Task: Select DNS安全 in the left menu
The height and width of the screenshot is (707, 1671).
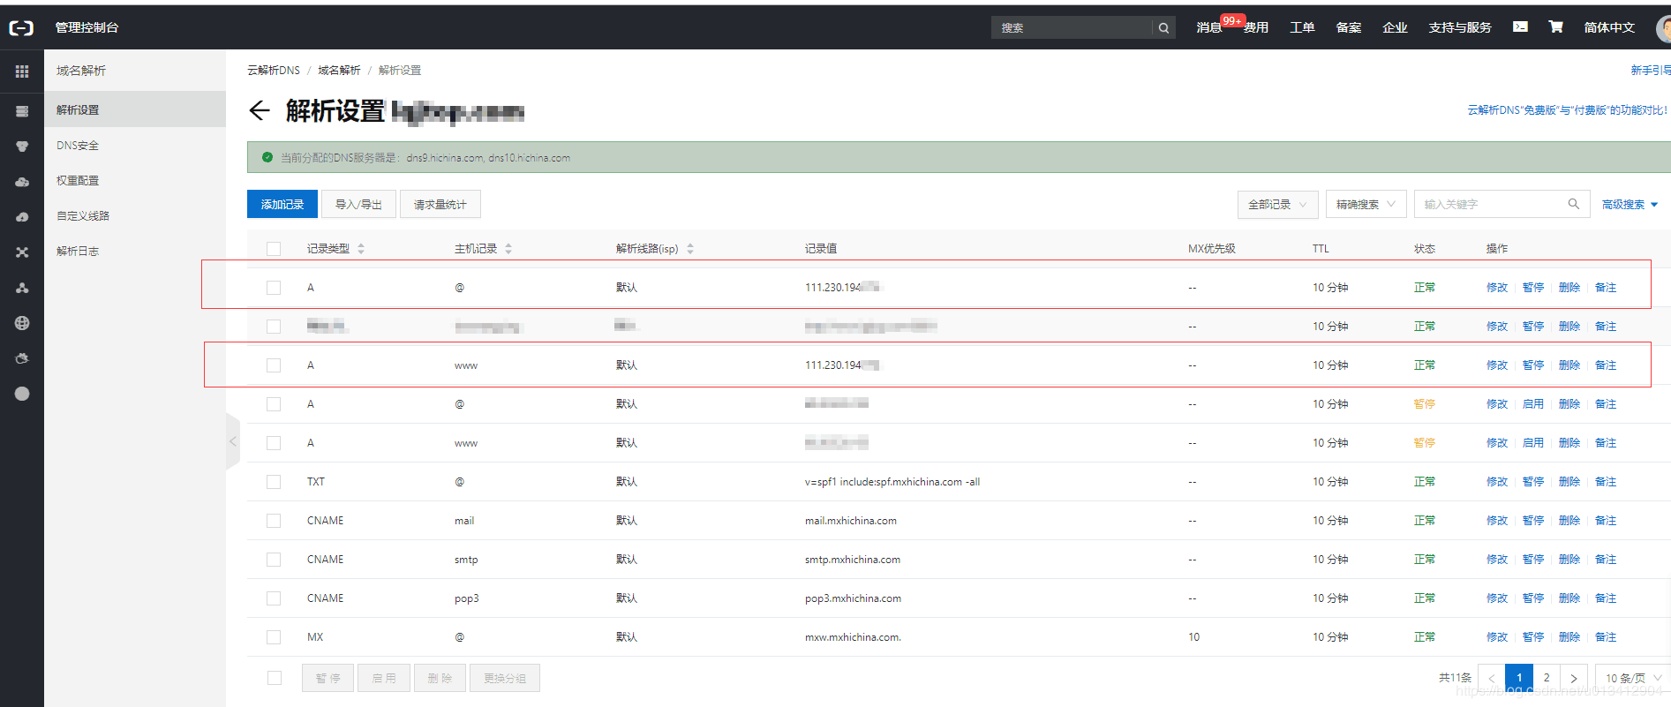Action: point(78,146)
